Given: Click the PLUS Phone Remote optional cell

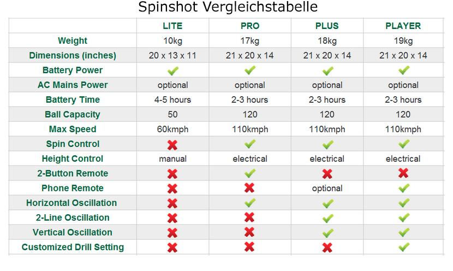Looking at the screenshot, I should 327,188.
